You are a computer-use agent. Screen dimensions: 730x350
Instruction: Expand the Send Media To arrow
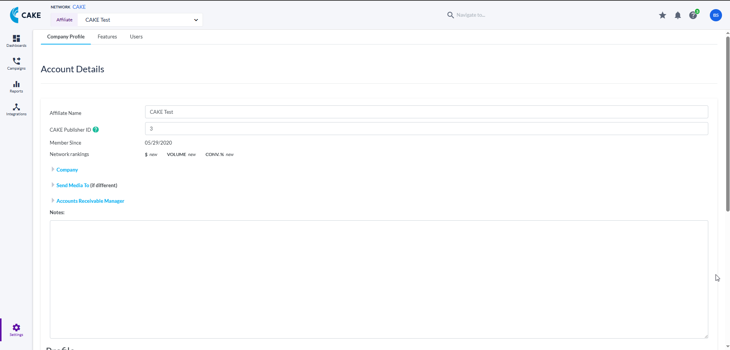click(x=53, y=185)
